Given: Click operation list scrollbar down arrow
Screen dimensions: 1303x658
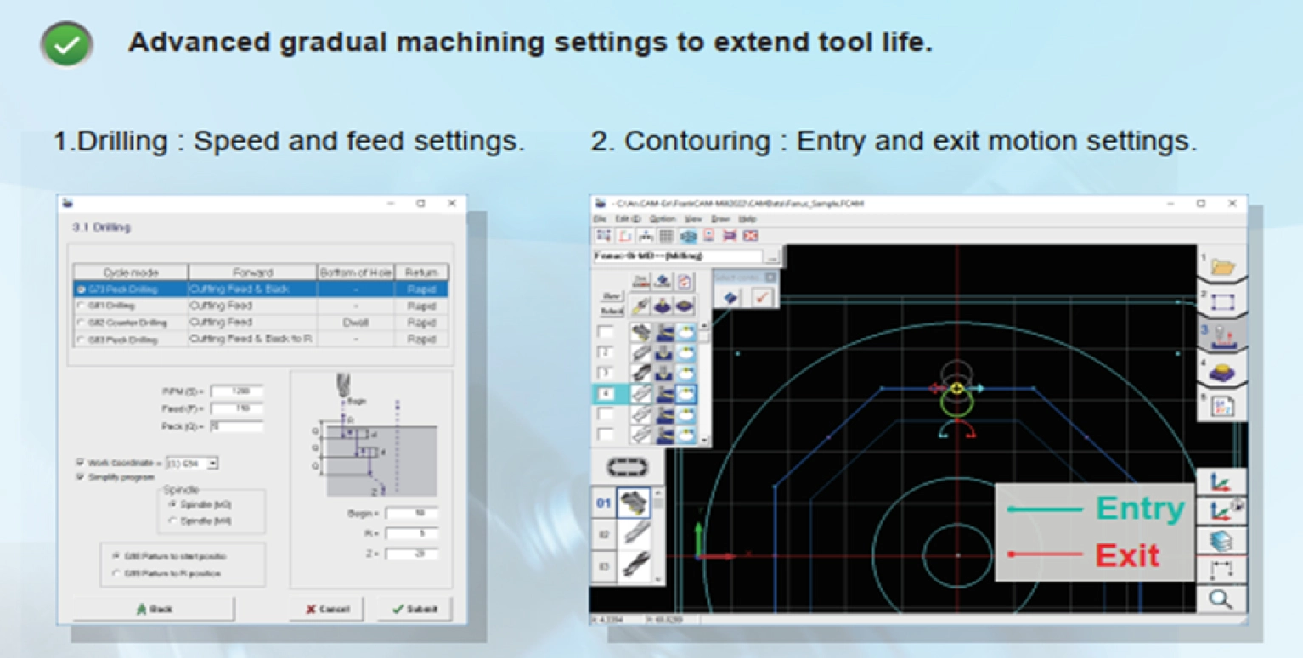Looking at the screenshot, I should click(704, 440).
